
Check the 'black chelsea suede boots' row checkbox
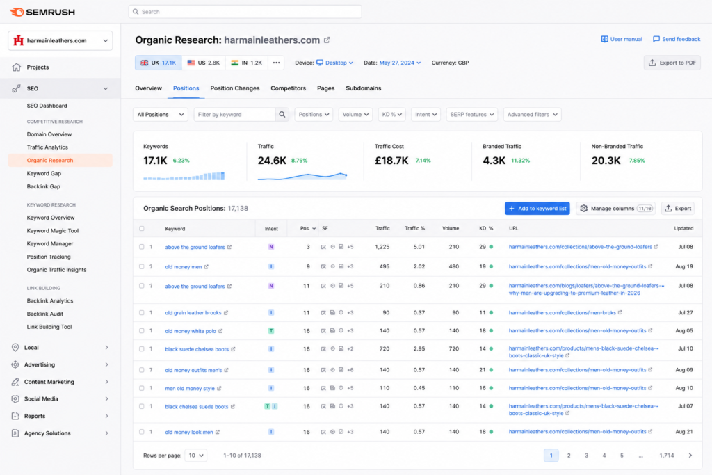point(142,406)
